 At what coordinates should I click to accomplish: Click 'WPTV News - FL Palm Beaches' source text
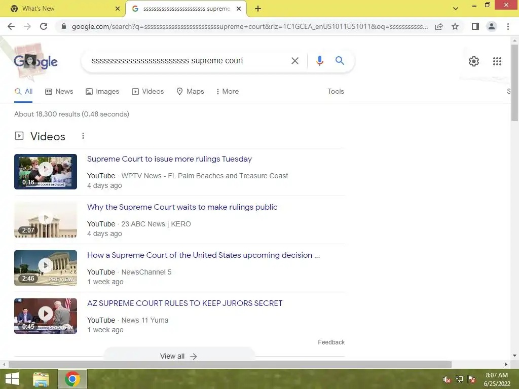(x=205, y=176)
